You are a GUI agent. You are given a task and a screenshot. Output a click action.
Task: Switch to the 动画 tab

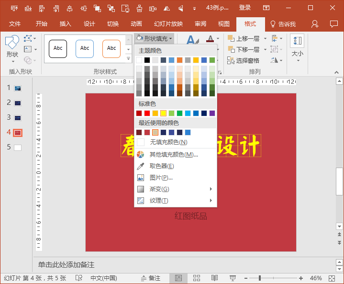[136, 24]
